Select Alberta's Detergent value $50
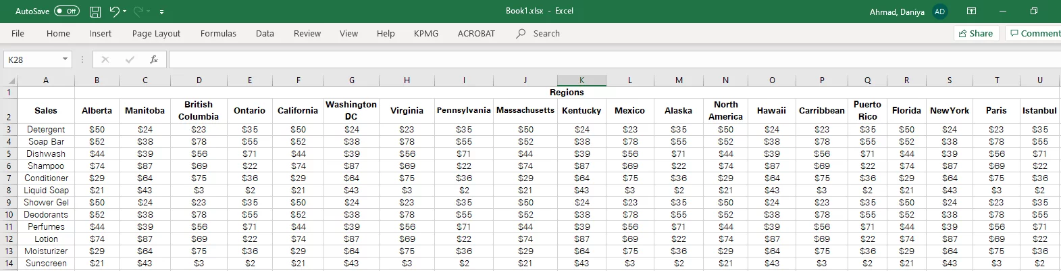The width and height of the screenshot is (1061, 271). [97, 129]
